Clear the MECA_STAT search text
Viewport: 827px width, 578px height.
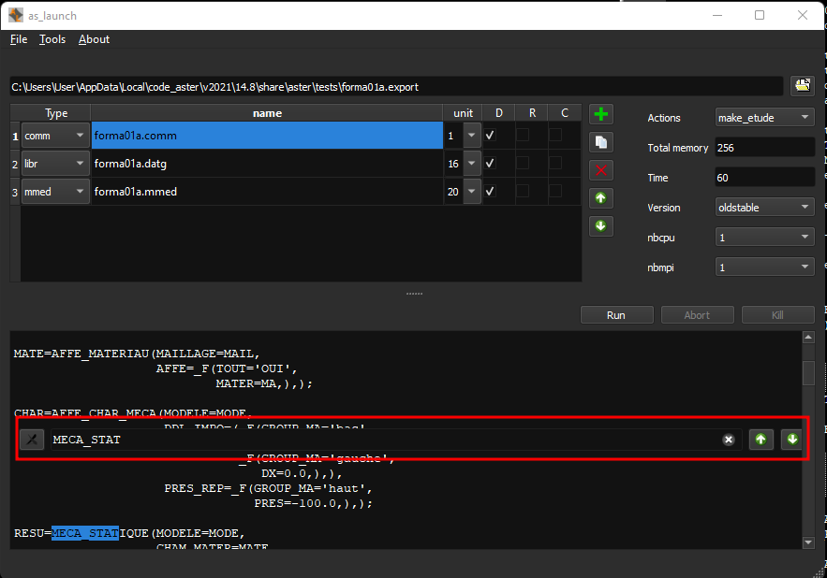click(x=728, y=440)
